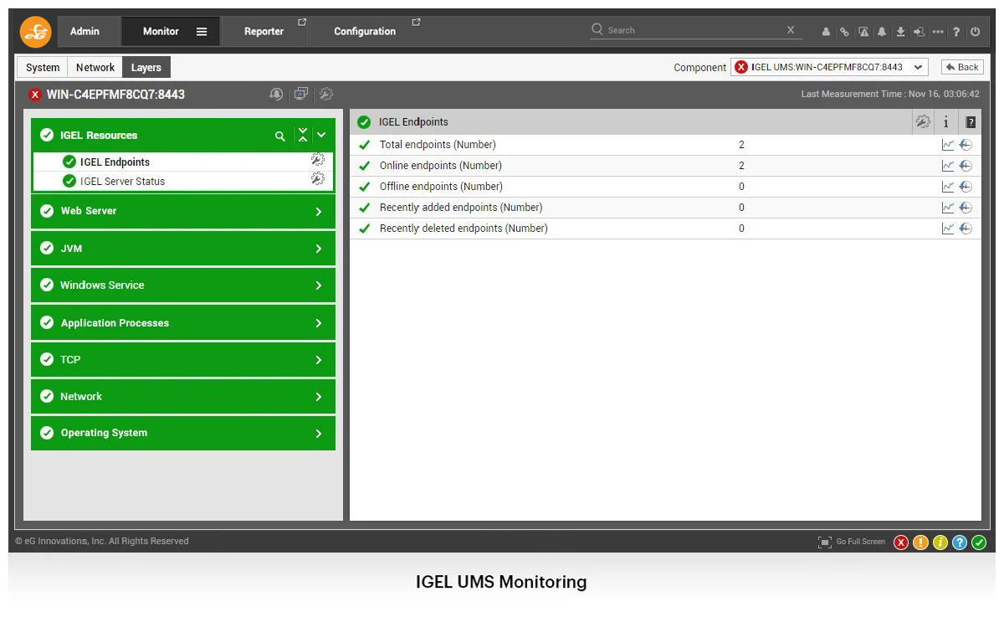Viewport: 1004px width, 617px height.
Task: Switch to the System tab
Action: (x=43, y=68)
